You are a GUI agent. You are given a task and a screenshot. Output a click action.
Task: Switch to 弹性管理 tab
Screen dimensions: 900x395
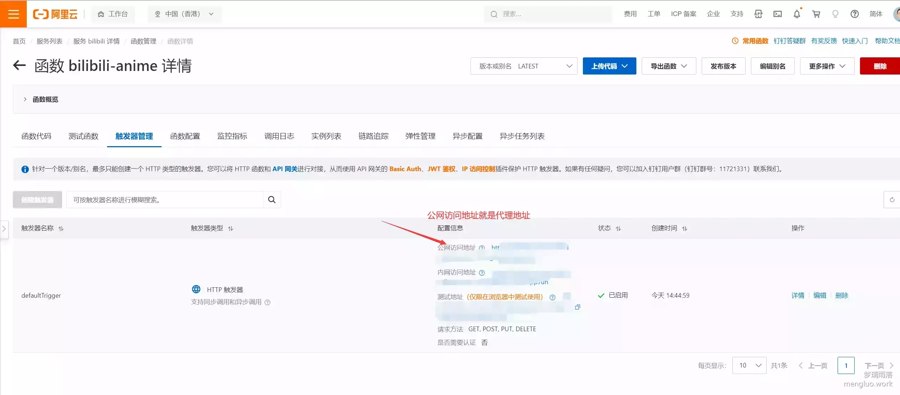pyautogui.click(x=421, y=136)
